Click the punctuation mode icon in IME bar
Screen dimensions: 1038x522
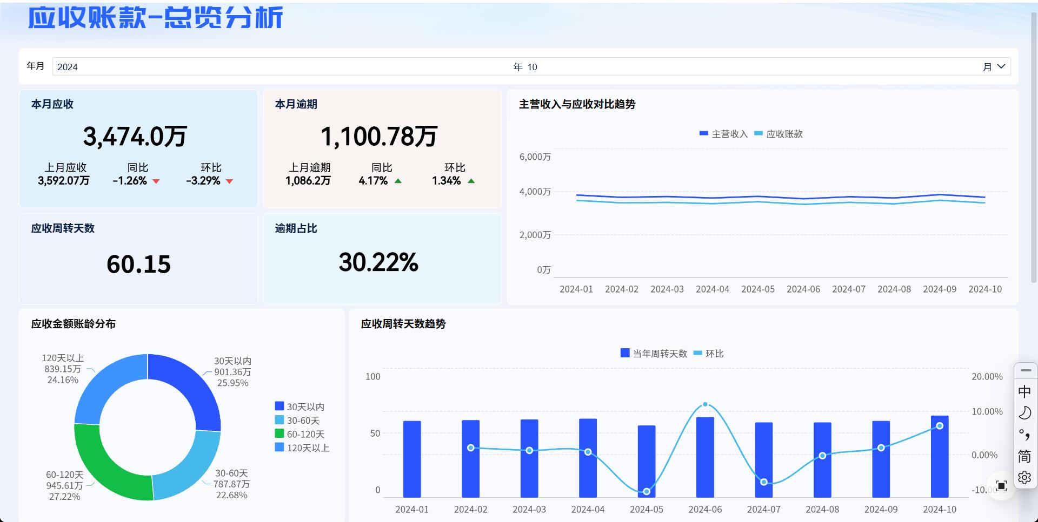pyautogui.click(x=1024, y=435)
